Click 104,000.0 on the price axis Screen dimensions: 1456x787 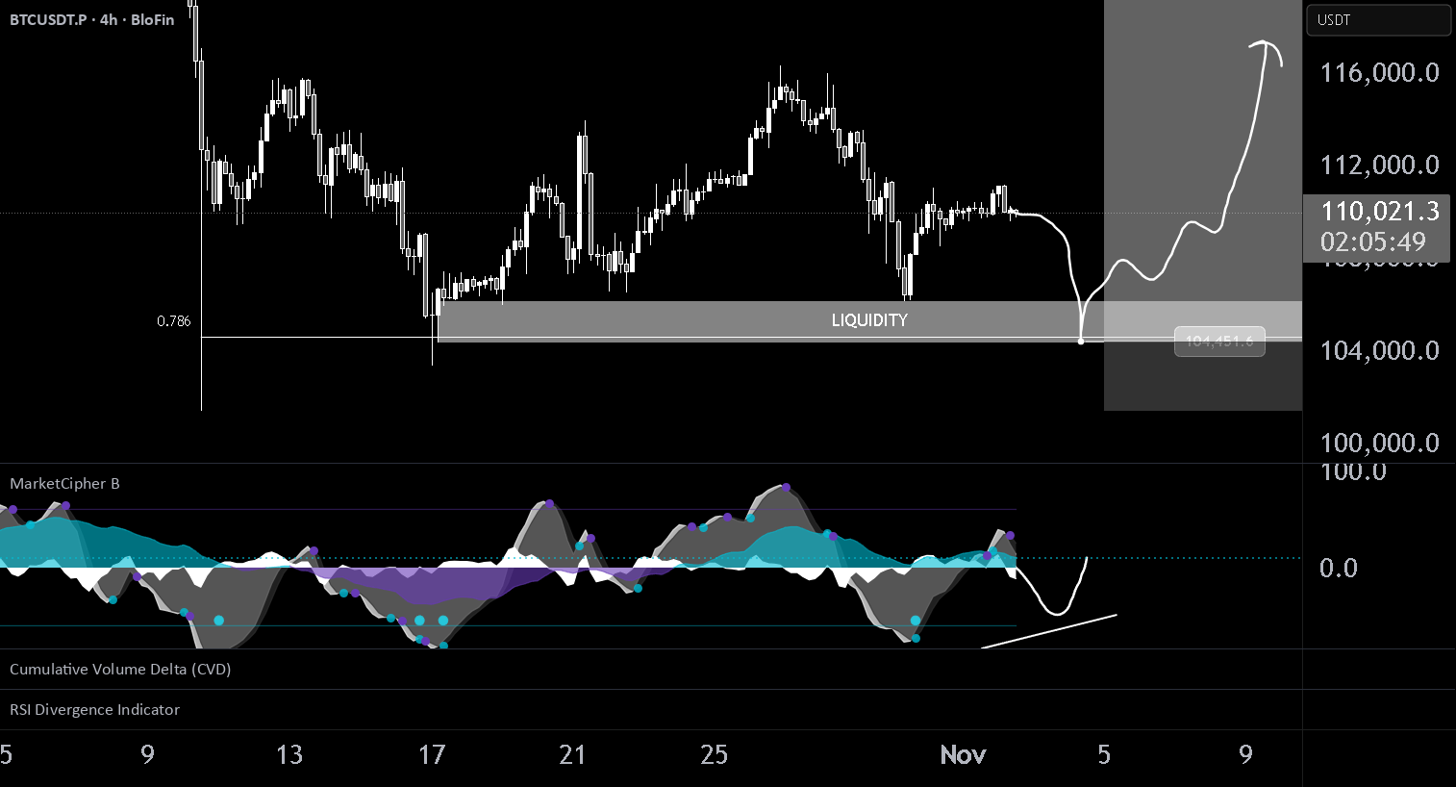(1380, 350)
